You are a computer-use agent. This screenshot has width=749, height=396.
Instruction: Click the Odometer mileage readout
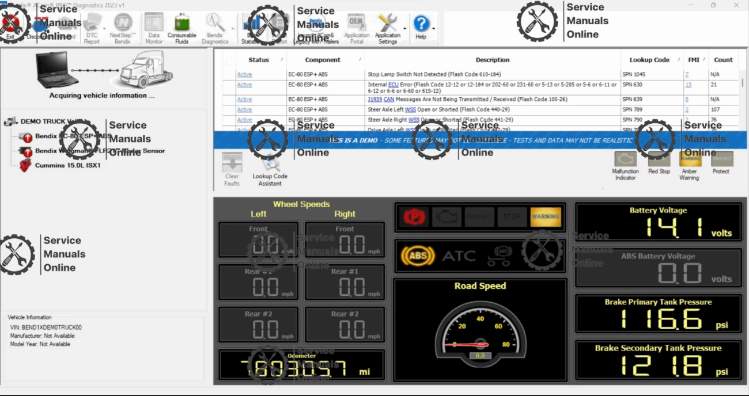click(301, 365)
